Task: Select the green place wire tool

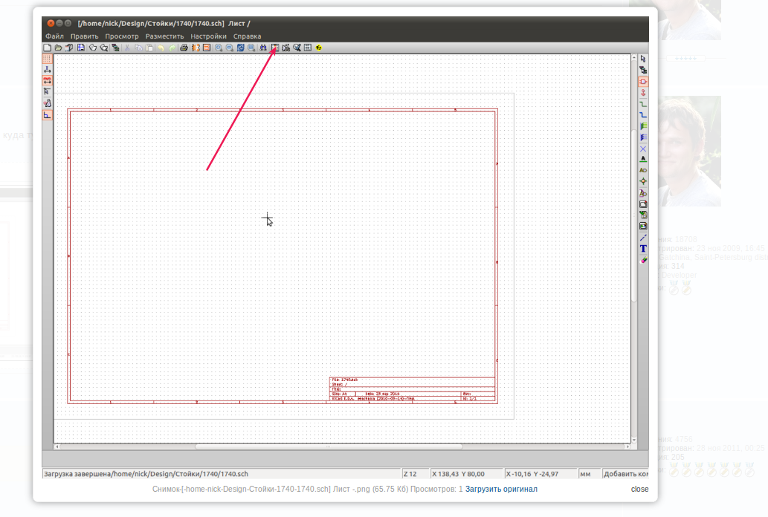Action: 643,104
